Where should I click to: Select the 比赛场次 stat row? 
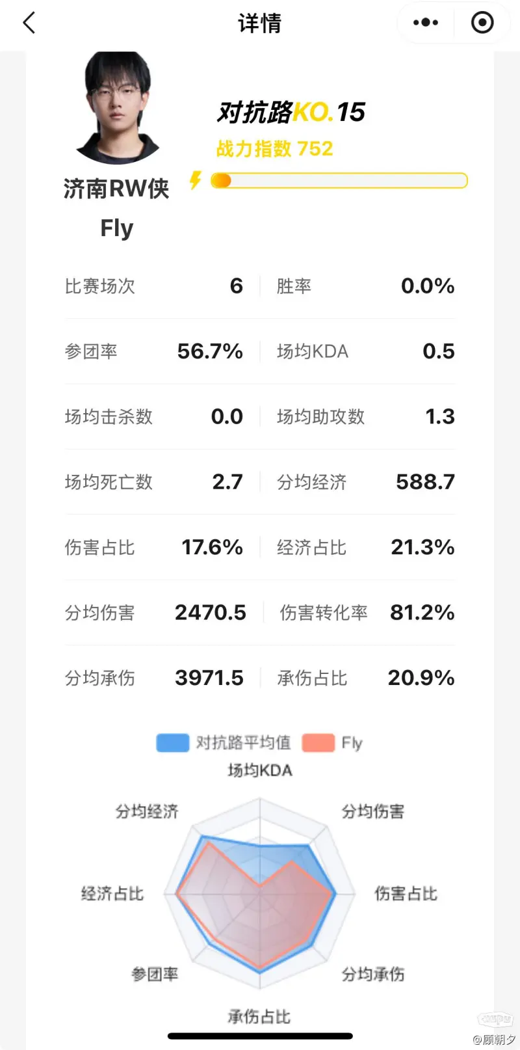(153, 286)
